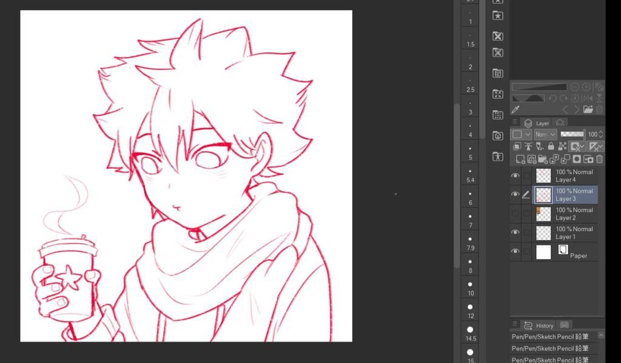Open the pose figure material folder
Viewport: 621px width, 363px height.
[498, 156]
